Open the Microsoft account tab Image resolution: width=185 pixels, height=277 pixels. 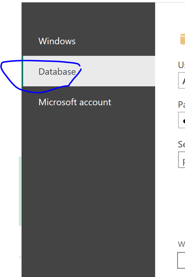point(88,102)
